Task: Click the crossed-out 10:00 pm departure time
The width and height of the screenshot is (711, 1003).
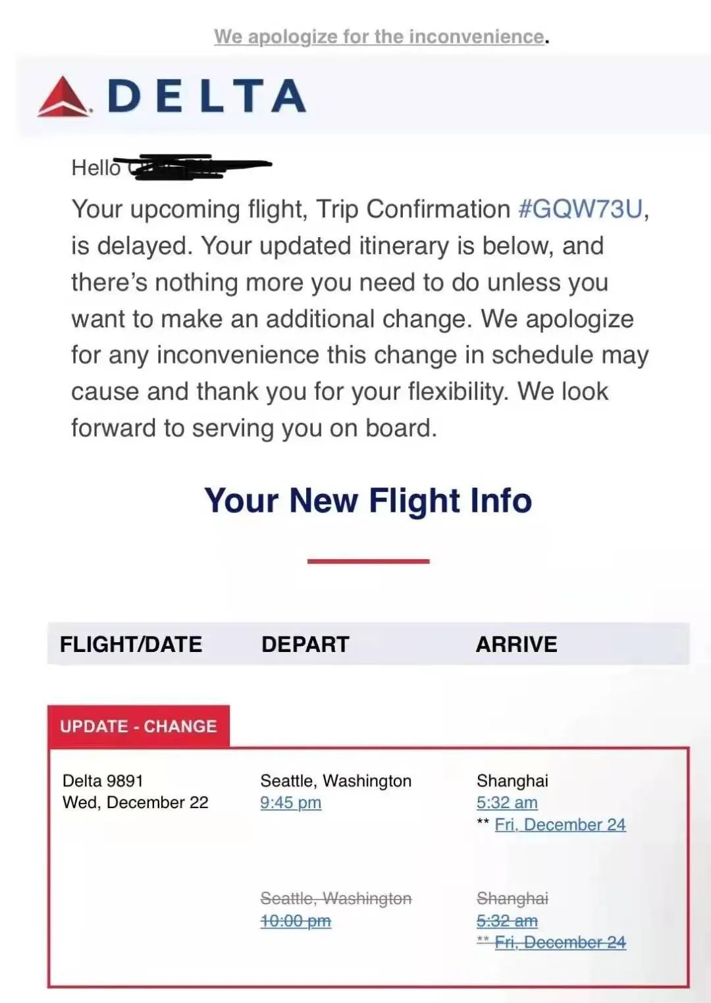Action: (296, 920)
